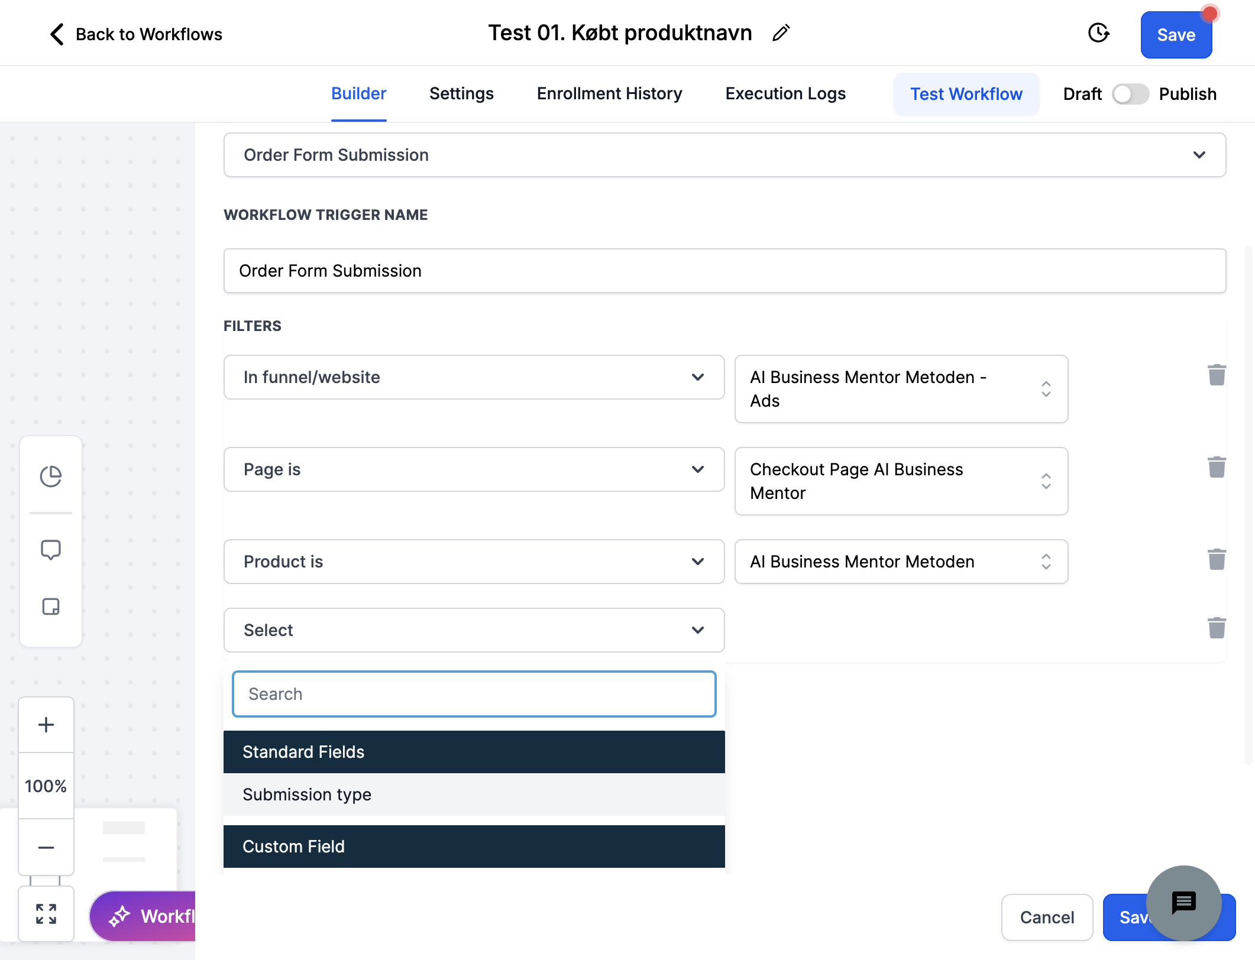This screenshot has width=1255, height=960.
Task: Open the In funnel/website filter dropdown
Action: click(x=474, y=377)
